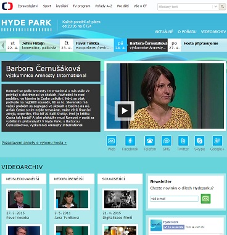
Task: Open Hyde Park Facebook page link
Action: tap(171, 222)
